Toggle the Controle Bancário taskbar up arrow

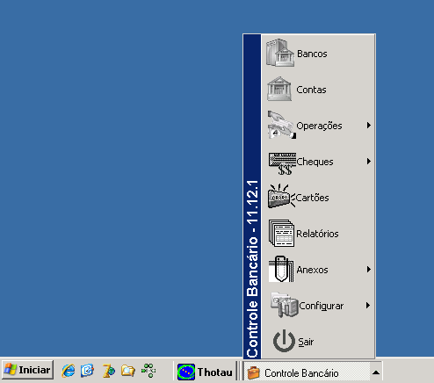[376, 372]
